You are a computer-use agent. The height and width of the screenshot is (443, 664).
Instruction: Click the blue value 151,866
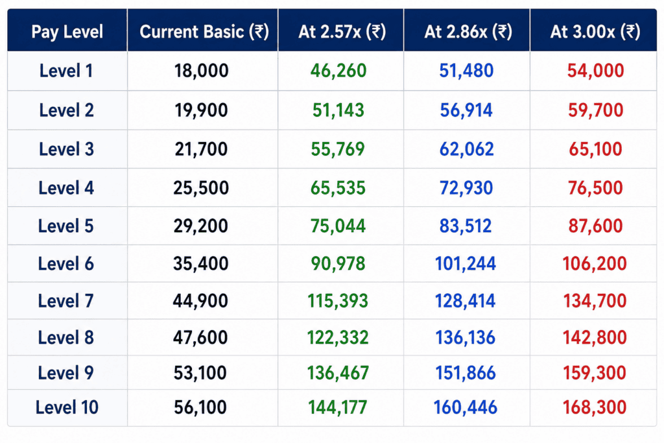point(466,373)
